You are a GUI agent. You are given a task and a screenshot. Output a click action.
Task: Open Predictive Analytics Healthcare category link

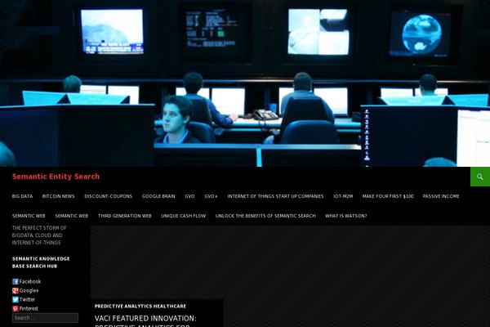[x=140, y=306]
